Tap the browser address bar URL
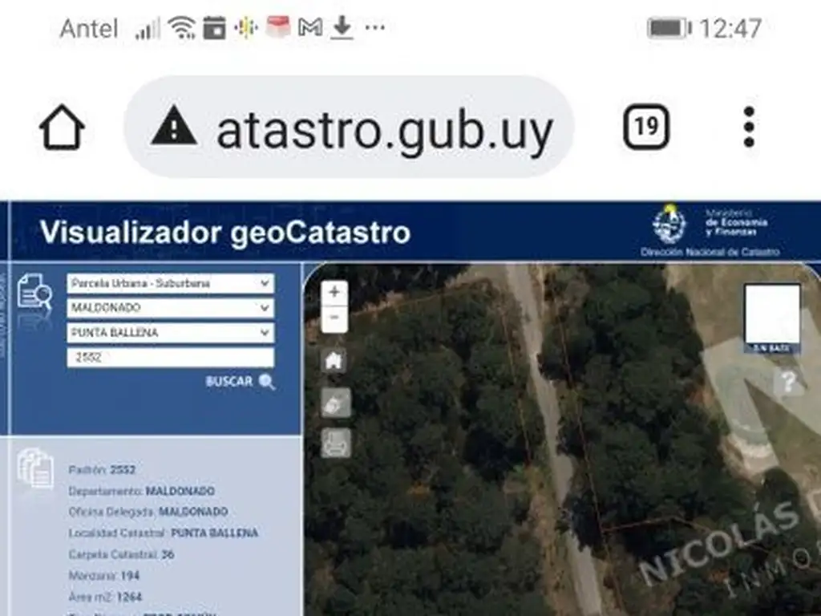The height and width of the screenshot is (616, 821). click(x=385, y=130)
